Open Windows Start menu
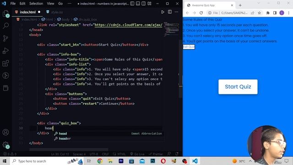Screen dimensions: 293x165 tap(5, 161)
